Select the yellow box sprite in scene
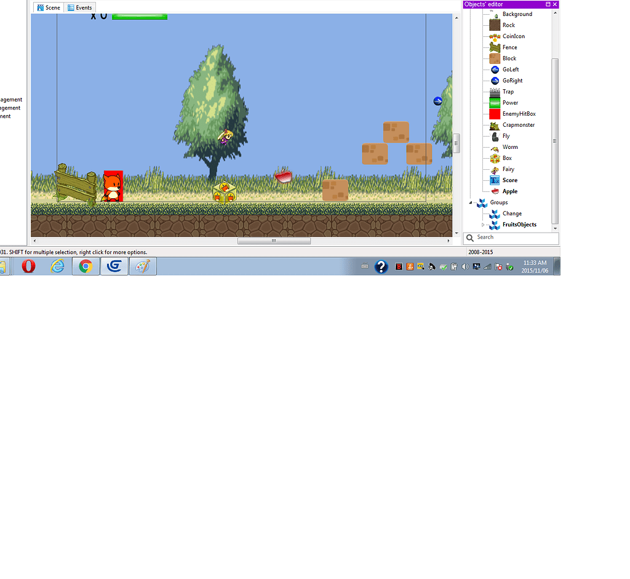 coord(224,193)
